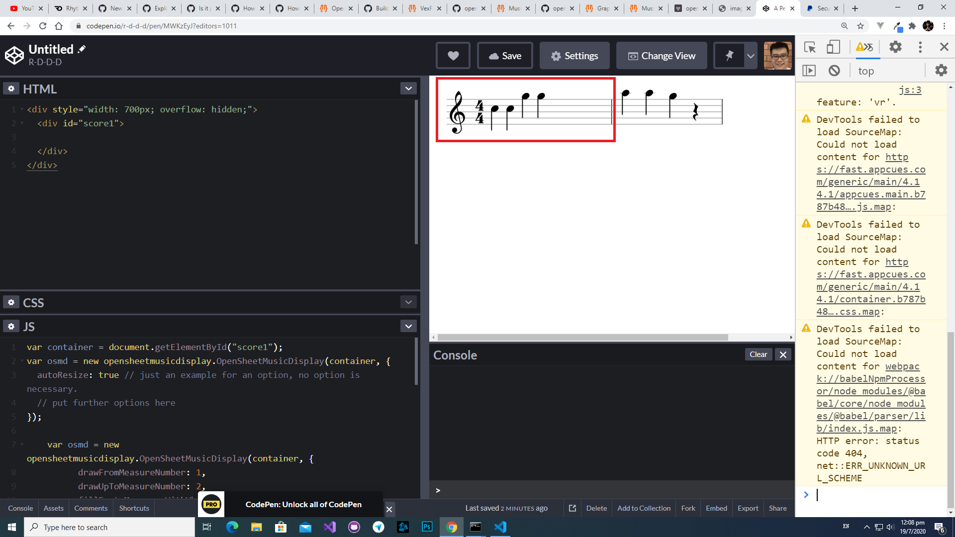Edit the pen title pencil icon
Image resolution: width=955 pixels, height=537 pixels.
pos(82,49)
